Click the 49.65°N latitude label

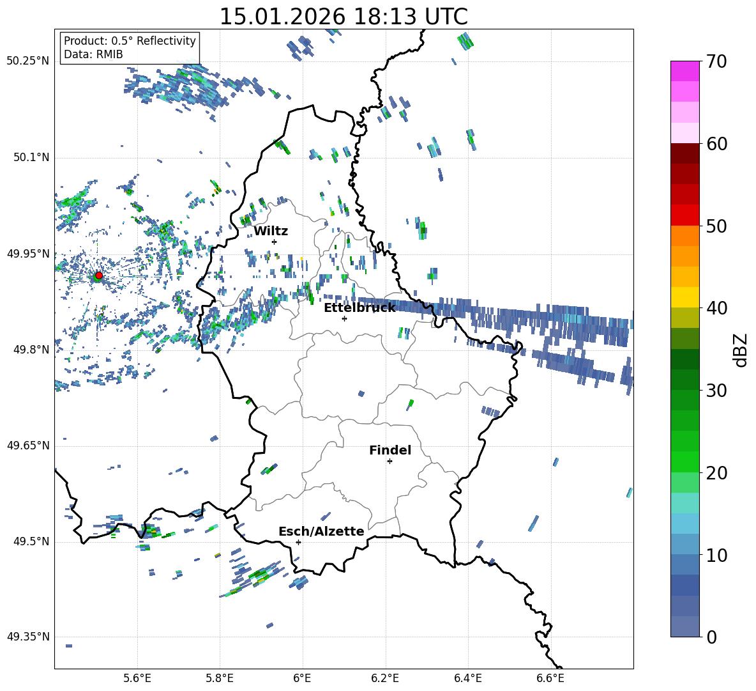pos(28,446)
